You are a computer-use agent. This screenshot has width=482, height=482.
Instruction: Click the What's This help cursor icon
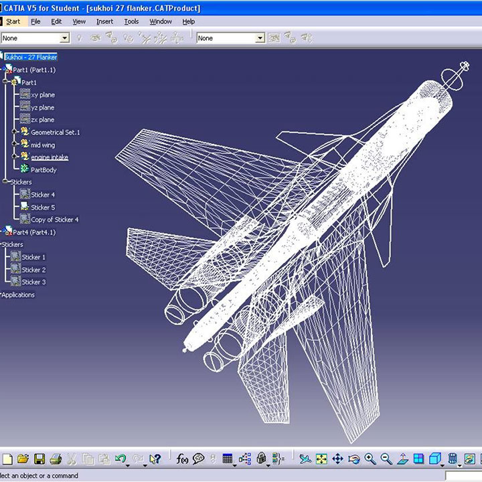(x=155, y=459)
